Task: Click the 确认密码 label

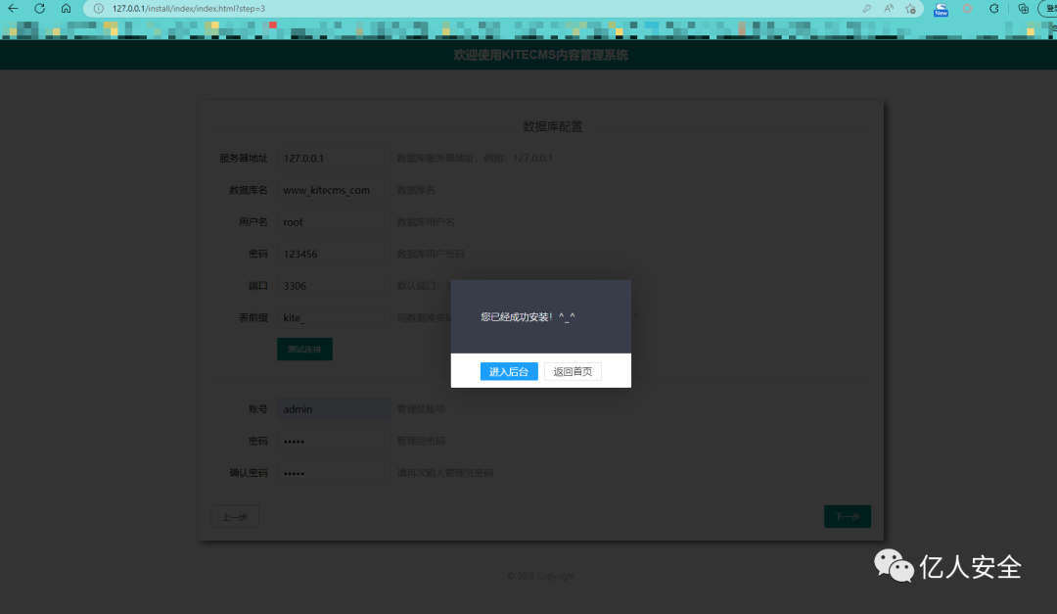Action: 248,473
